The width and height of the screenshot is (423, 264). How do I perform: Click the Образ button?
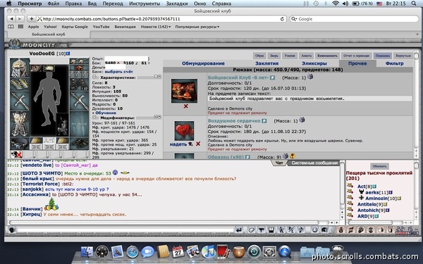259,56
